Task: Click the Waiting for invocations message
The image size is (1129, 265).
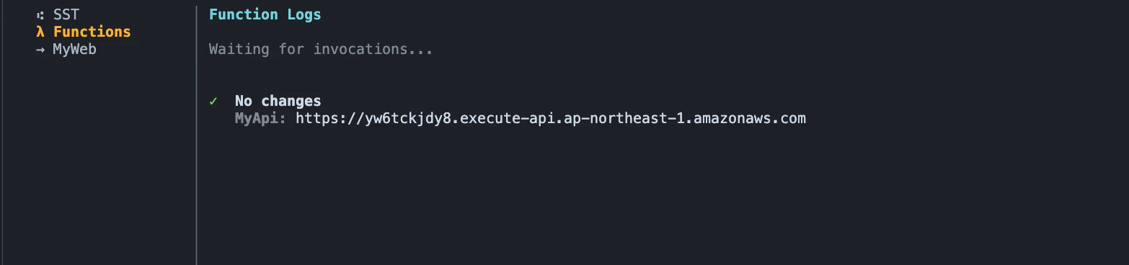Action: 321,50
